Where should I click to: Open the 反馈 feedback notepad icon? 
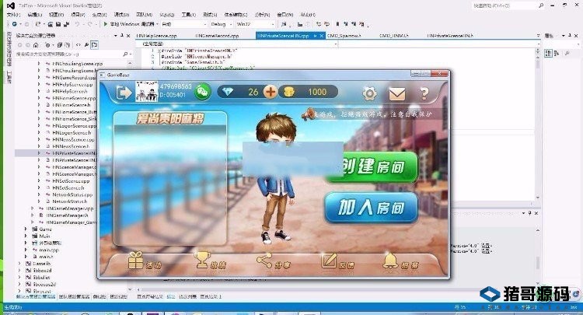pos(330,261)
